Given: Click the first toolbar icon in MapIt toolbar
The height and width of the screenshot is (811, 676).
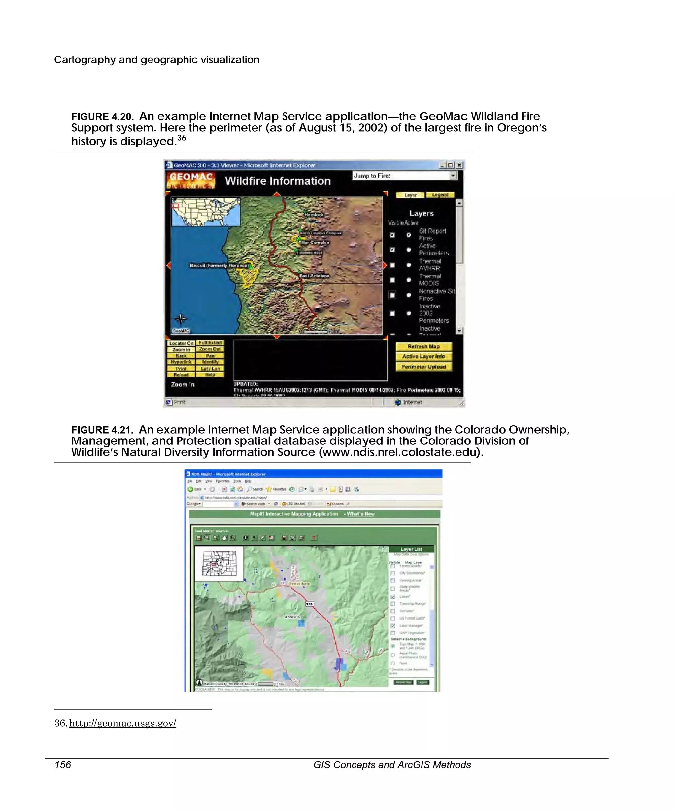Looking at the screenshot, I should 199,537.
